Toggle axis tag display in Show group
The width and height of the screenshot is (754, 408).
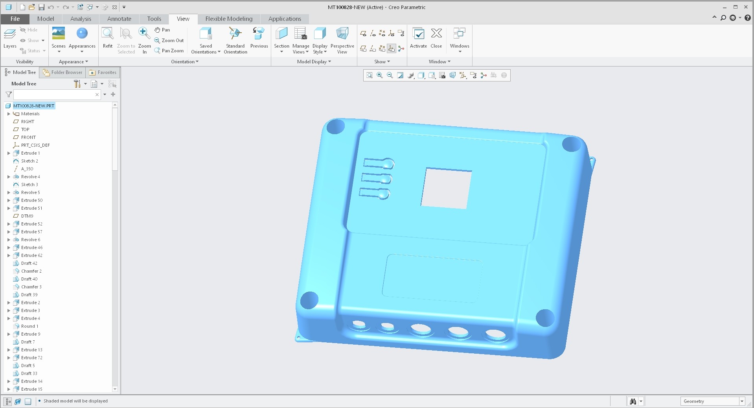(373, 48)
